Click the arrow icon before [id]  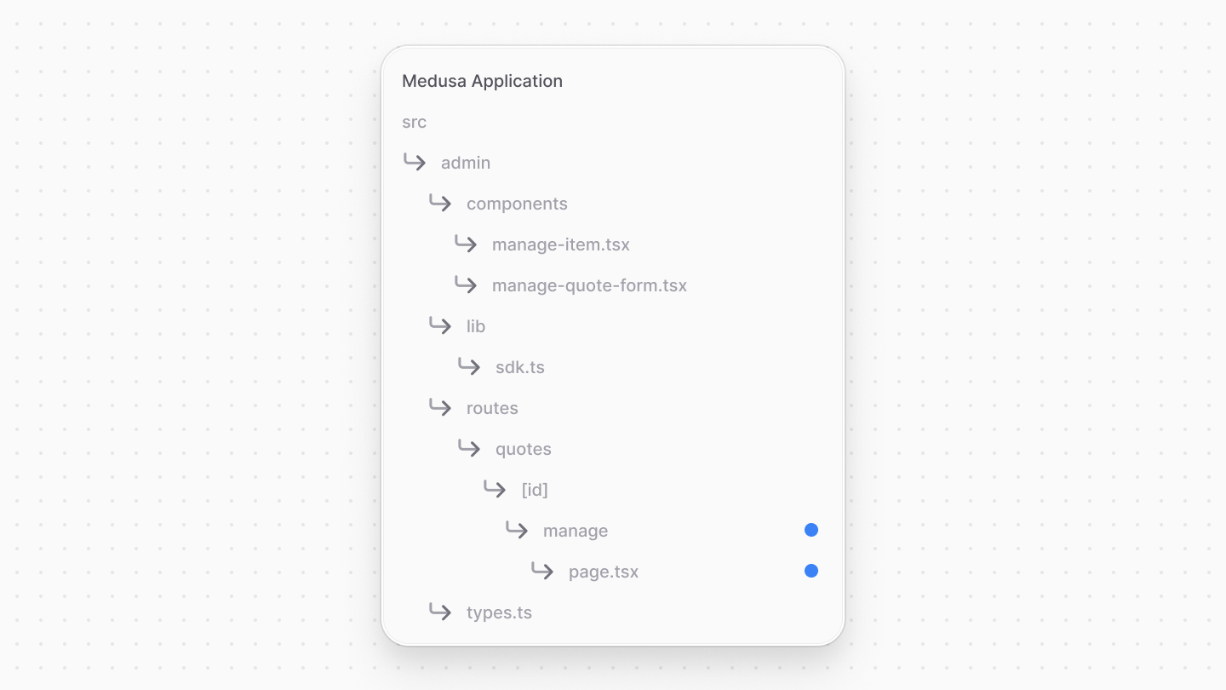point(494,489)
